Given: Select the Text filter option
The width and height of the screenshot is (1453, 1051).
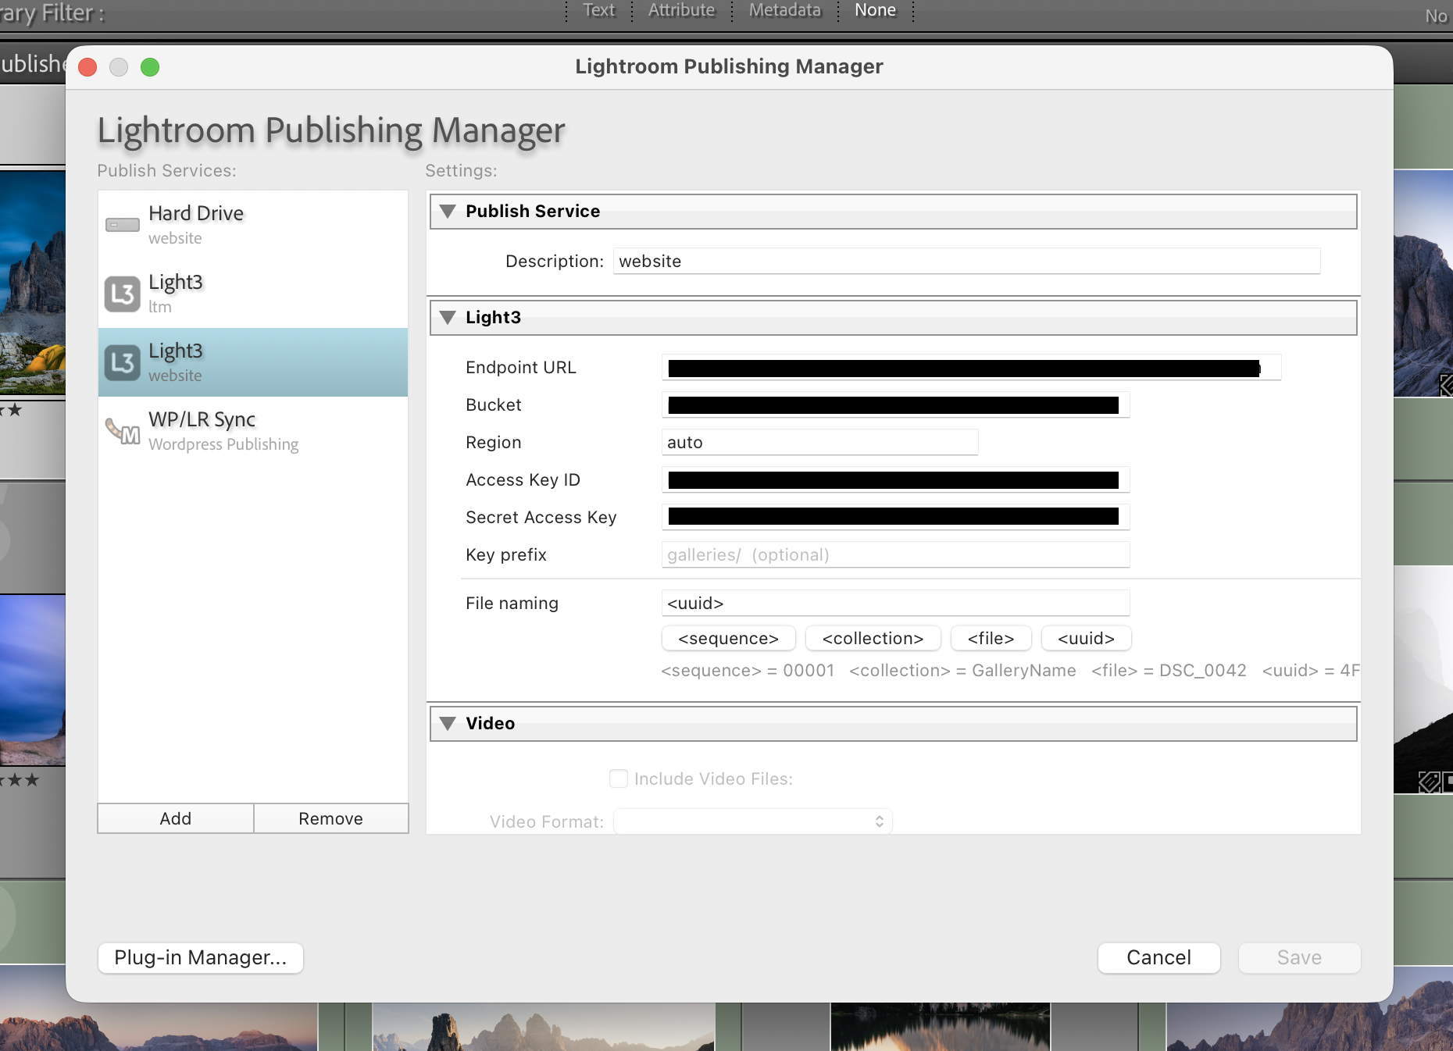Looking at the screenshot, I should point(598,10).
